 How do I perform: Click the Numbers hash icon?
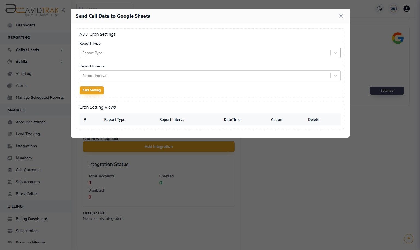pos(10,158)
